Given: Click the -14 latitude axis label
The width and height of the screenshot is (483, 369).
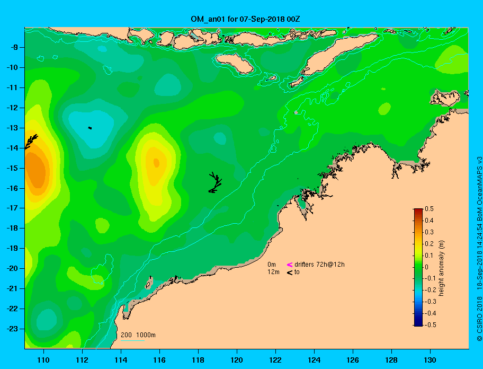Looking at the screenshot, I should tap(13, 148).
